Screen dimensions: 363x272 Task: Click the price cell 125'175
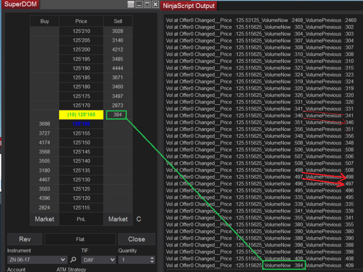click(x=81, y=96)
